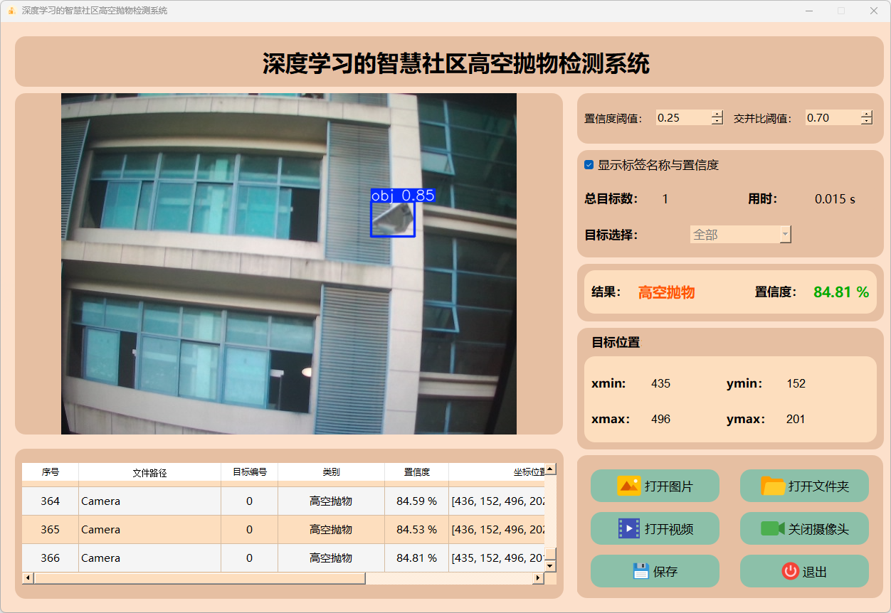The image size is (891, 613).
Task: Click the 交并比阈值 value field
Action: [832, 118]
